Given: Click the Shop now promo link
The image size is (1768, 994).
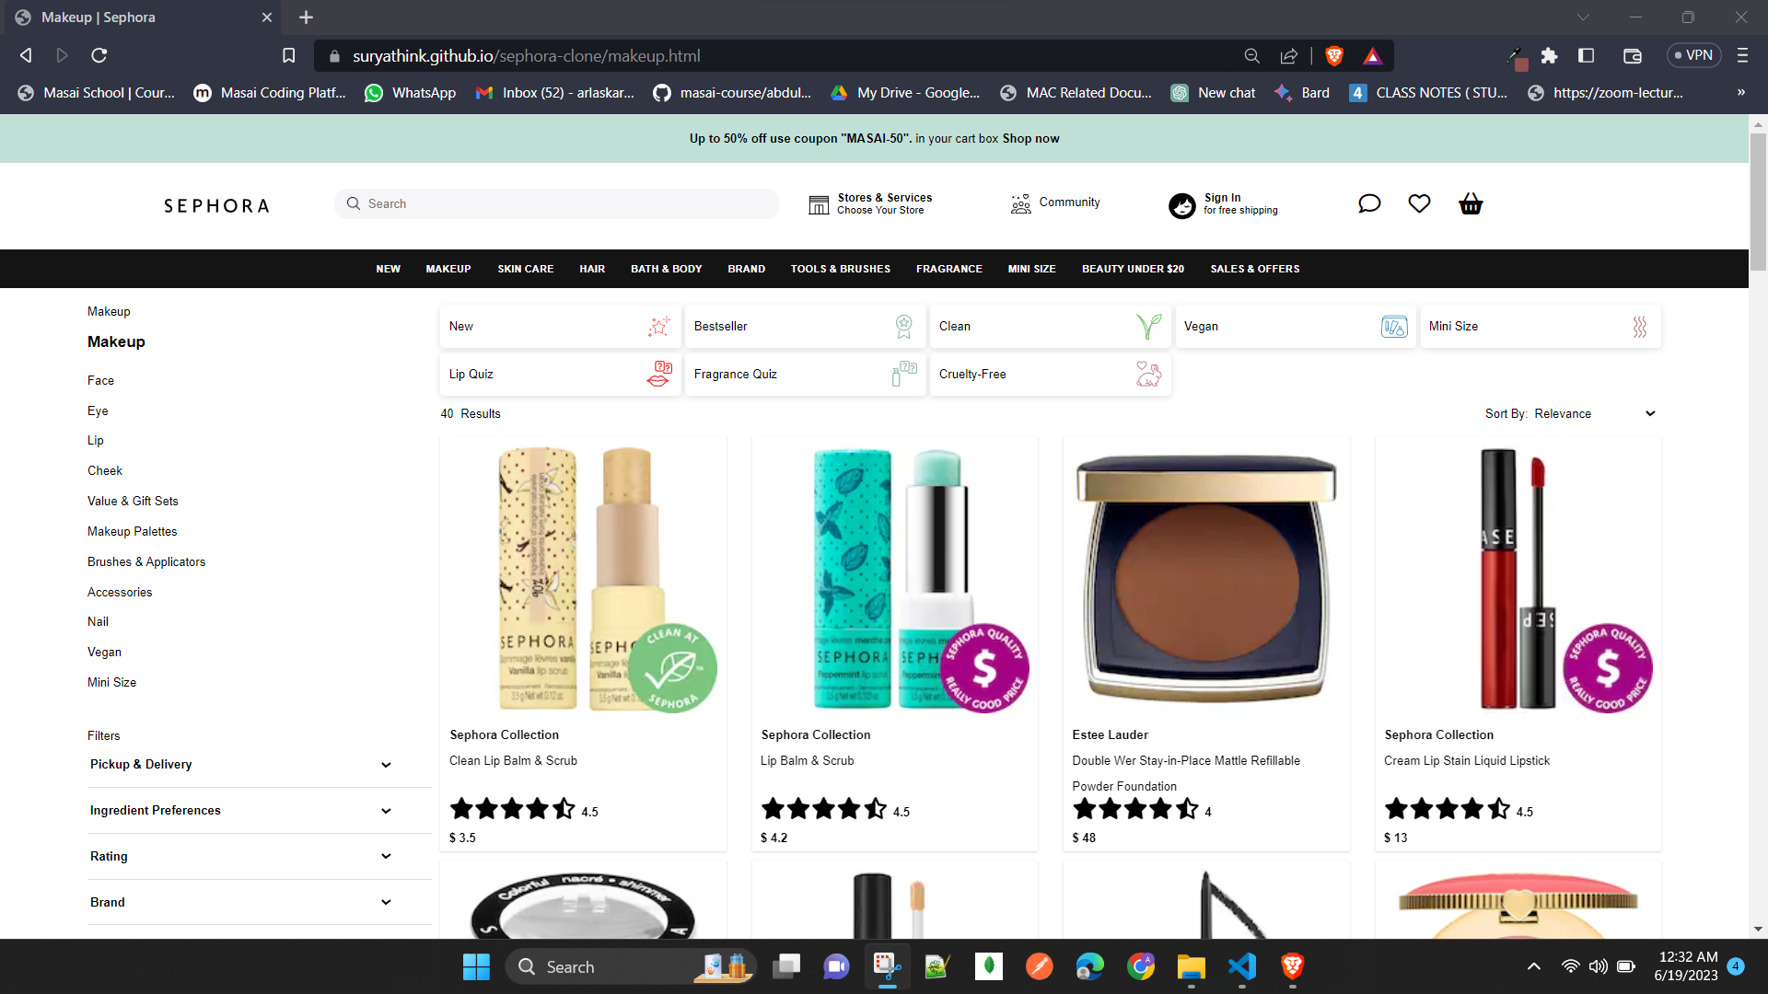Looking at the screenshot, I should tap(1030, 139).
